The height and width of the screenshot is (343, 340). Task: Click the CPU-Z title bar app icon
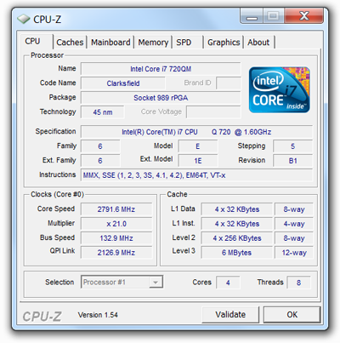coord(23,19)
